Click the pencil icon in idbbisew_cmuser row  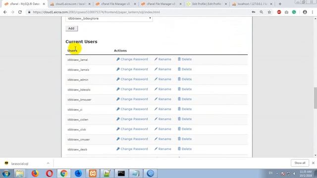(x=156, y=139)
